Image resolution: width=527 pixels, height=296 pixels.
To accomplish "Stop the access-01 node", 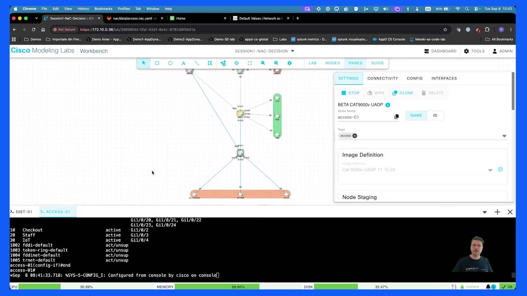I will [351, 93].
